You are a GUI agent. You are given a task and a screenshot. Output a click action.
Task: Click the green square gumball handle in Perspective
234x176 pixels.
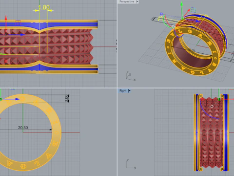pos(183,18)
